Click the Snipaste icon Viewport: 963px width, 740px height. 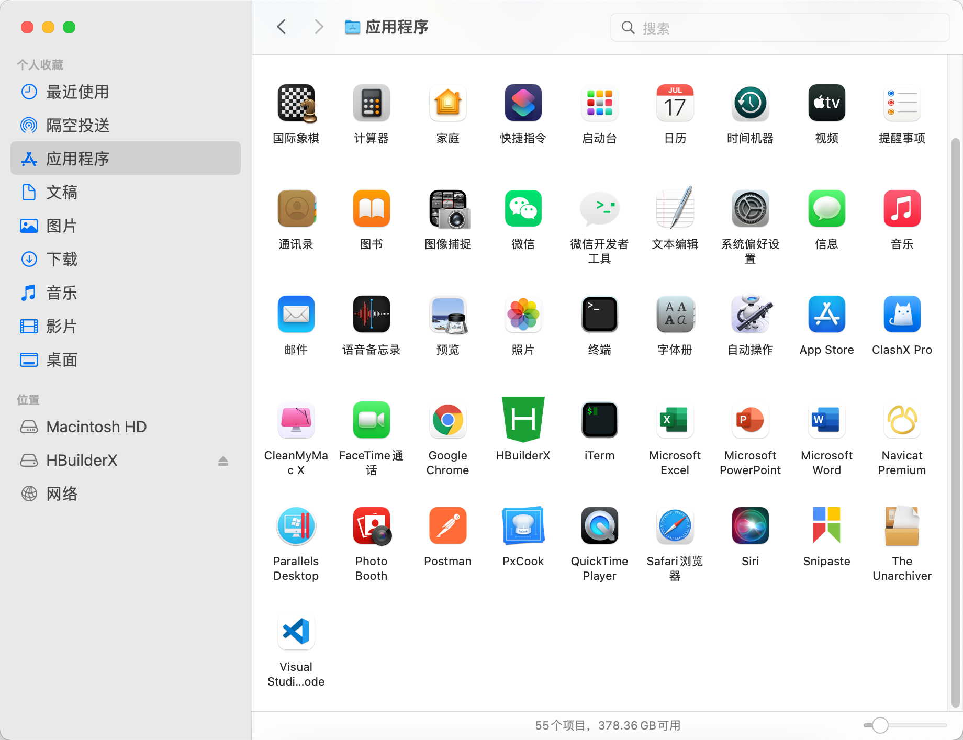827,525
